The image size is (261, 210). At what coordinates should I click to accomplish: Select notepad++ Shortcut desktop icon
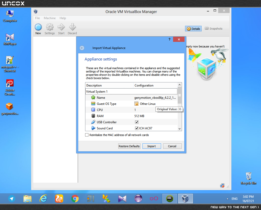point(10,64)
